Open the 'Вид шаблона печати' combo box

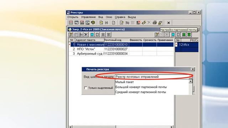(154, 77)
